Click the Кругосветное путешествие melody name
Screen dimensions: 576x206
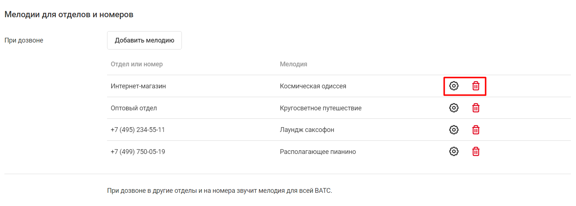pos(320,108)
